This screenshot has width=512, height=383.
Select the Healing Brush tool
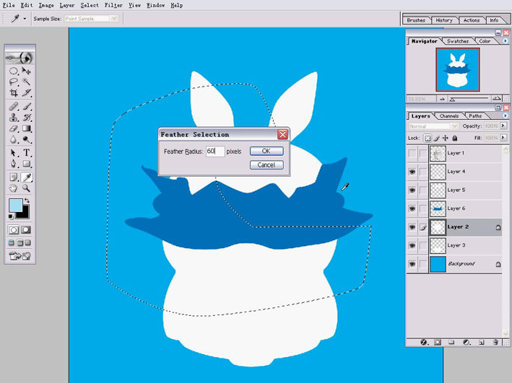[x=14, y=106]
